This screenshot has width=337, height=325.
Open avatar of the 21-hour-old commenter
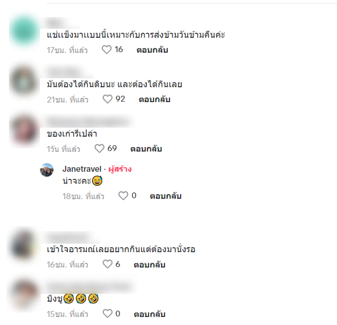(x=24, y=81)
